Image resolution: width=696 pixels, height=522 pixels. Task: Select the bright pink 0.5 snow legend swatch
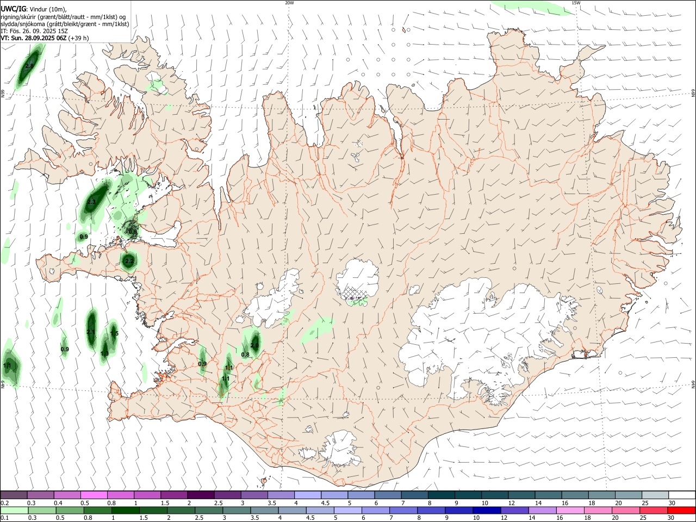pos(94,495)
